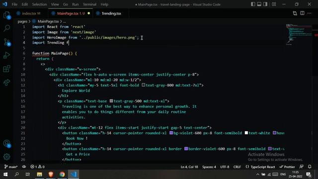
Task: Click the 'Explore World' text on line 13
Action: pyautogui.click(x=76, y=90)
